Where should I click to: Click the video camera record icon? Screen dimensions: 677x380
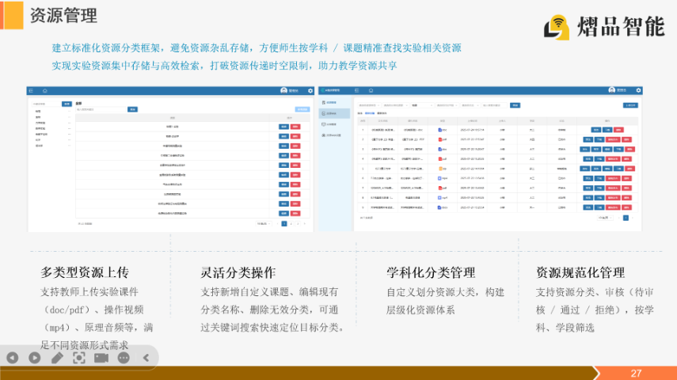click(x=101, y=358)
